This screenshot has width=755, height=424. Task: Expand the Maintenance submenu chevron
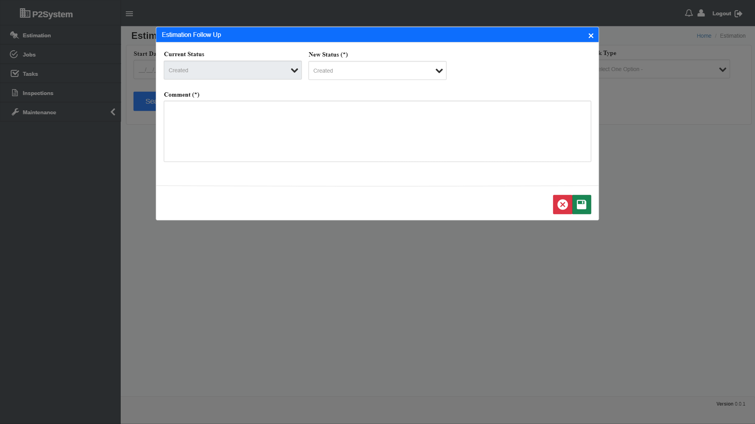pyautogui.click(x=113, y=112)
